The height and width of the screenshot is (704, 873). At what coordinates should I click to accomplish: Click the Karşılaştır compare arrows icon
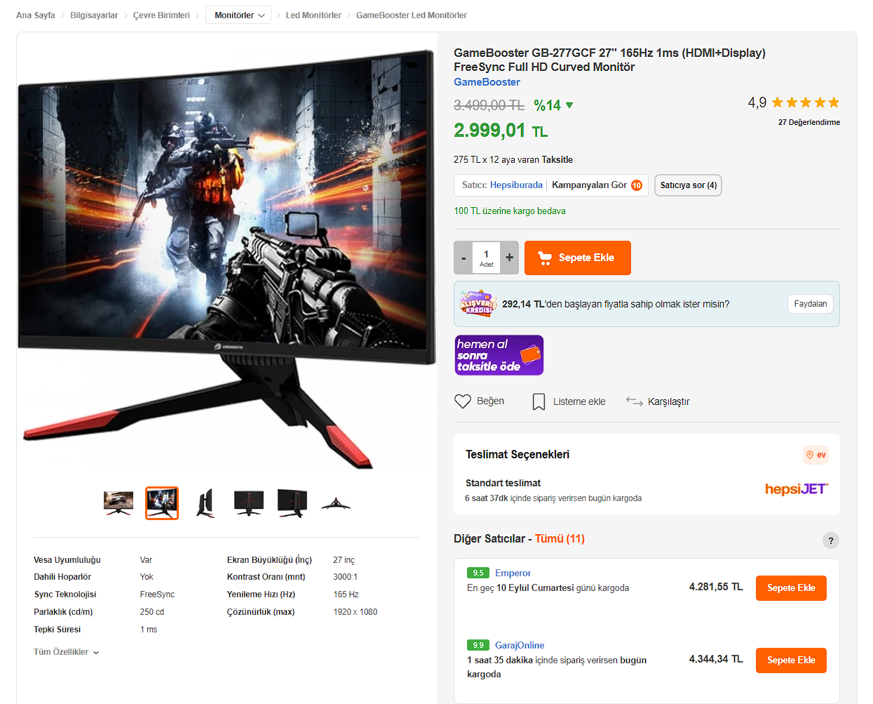point(635,401)
